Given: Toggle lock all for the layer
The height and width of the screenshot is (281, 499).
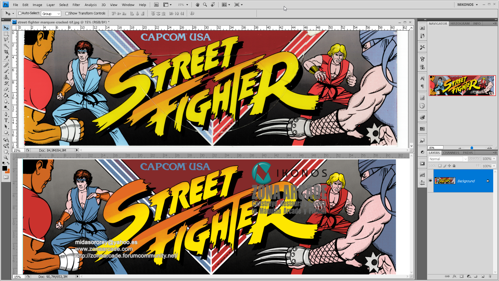Looking at the screenshot, I should pyautogui.click(x=454, y=166).
